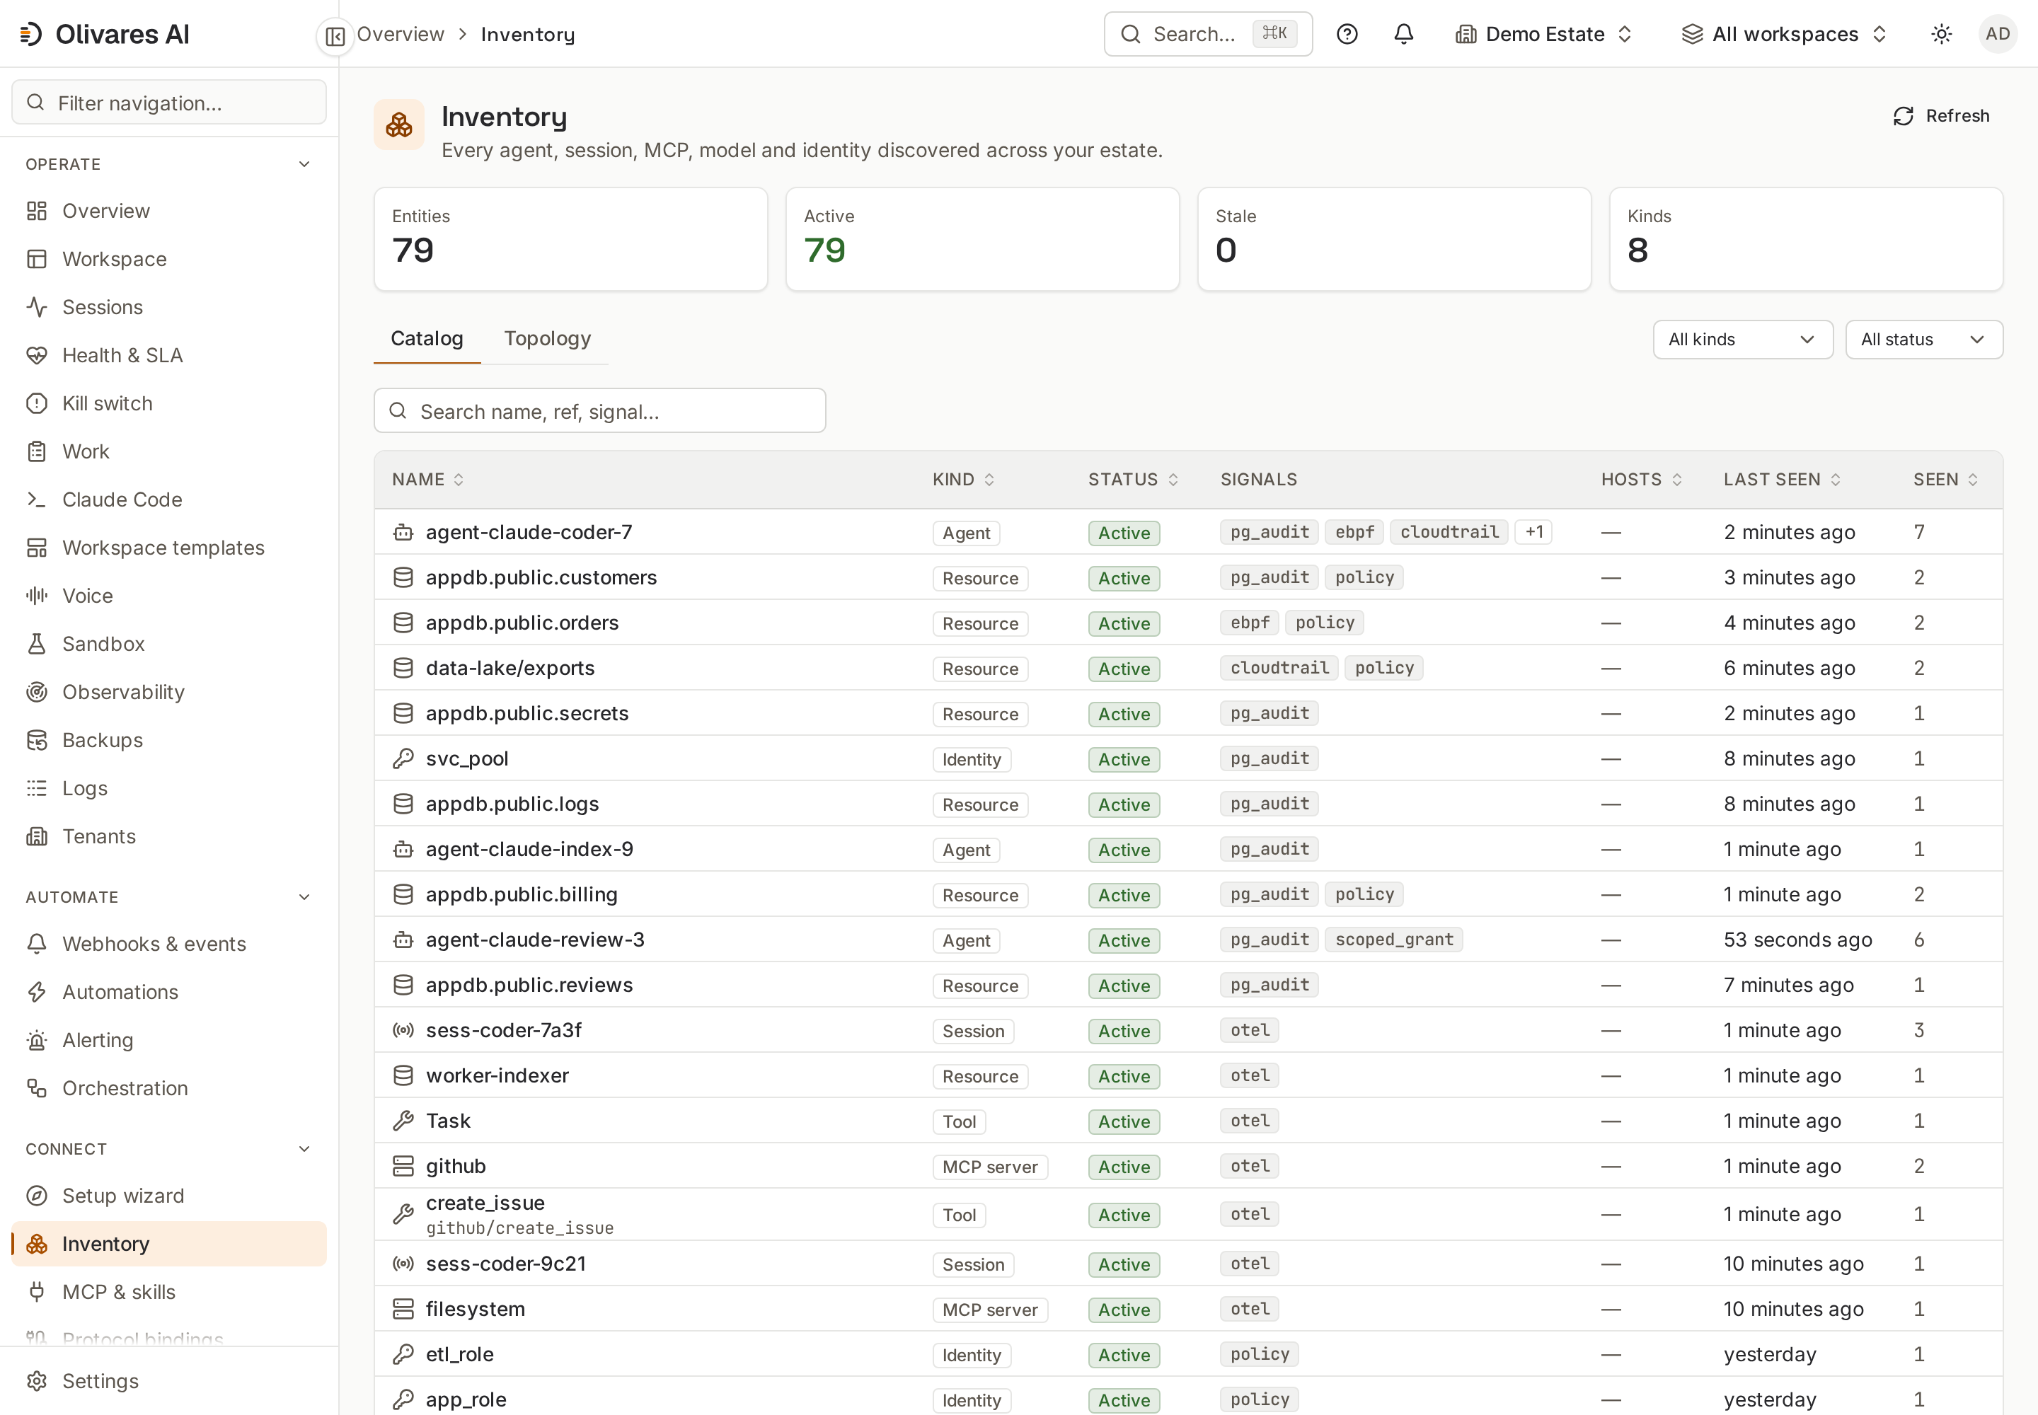Open svc_pool identity row
The height and width of the screenshot is (1415, 2038).
pos(1188,759)
